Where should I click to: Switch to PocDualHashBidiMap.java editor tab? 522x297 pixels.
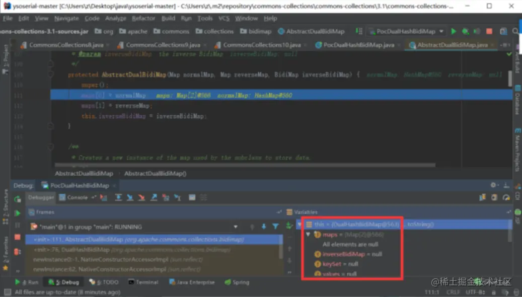359,45
